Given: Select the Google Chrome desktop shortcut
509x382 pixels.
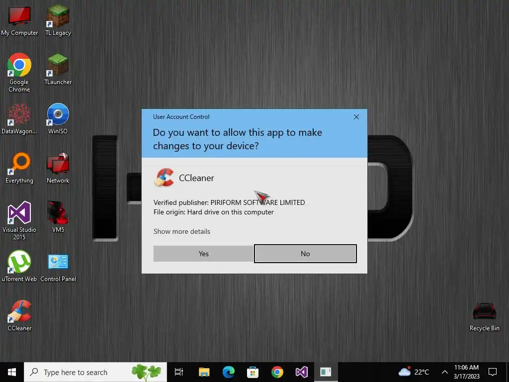Looking at the screenshot, I should 19,73.
